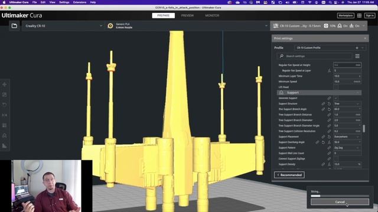Click the print settings list scrollbar

(364, 128)
